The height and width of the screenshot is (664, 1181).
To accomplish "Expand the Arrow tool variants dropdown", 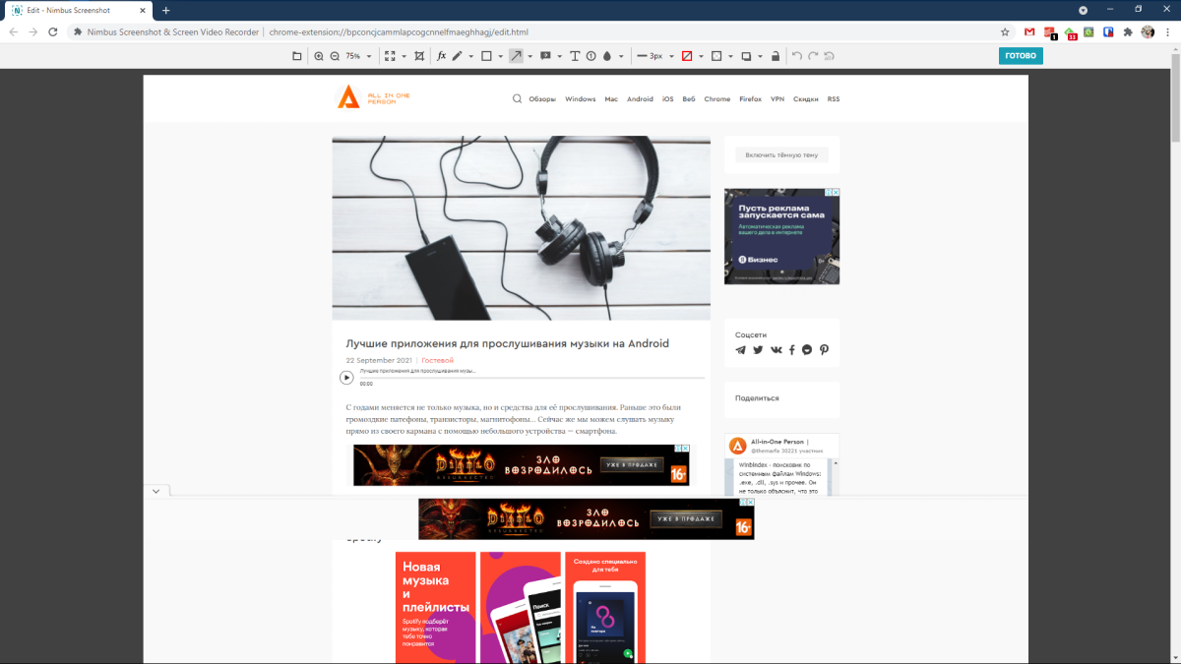I will click(x=530, y=56).
